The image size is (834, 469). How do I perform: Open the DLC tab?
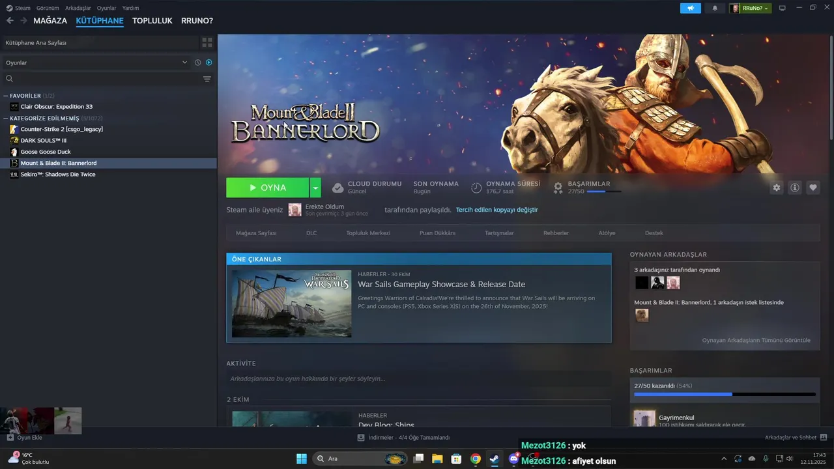pos(311,233)
